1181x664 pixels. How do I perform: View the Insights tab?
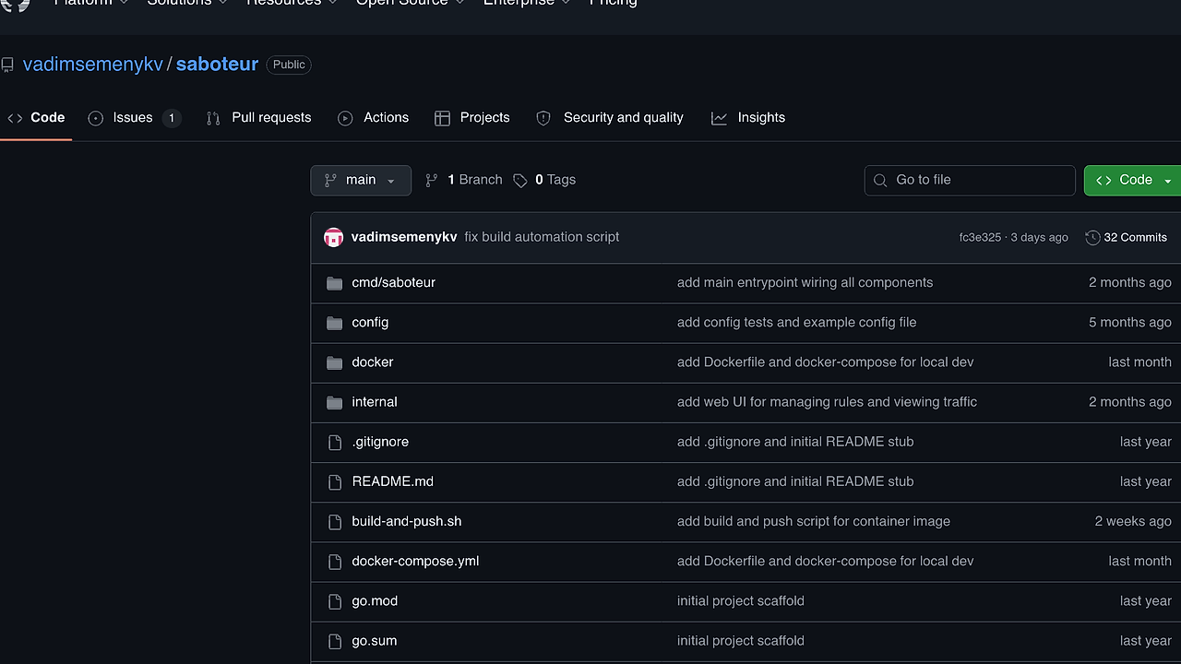[x=748, y=118]
